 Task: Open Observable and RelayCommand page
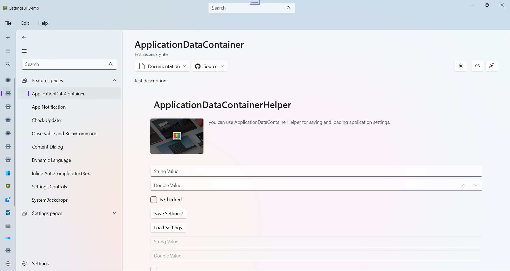(x=69, y=133)
